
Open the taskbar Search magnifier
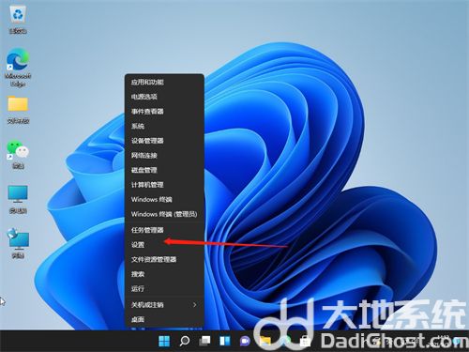click(185, 341)
